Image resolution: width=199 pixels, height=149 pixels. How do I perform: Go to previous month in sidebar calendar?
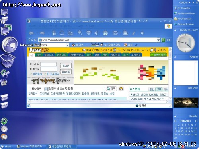pos(175,121)
